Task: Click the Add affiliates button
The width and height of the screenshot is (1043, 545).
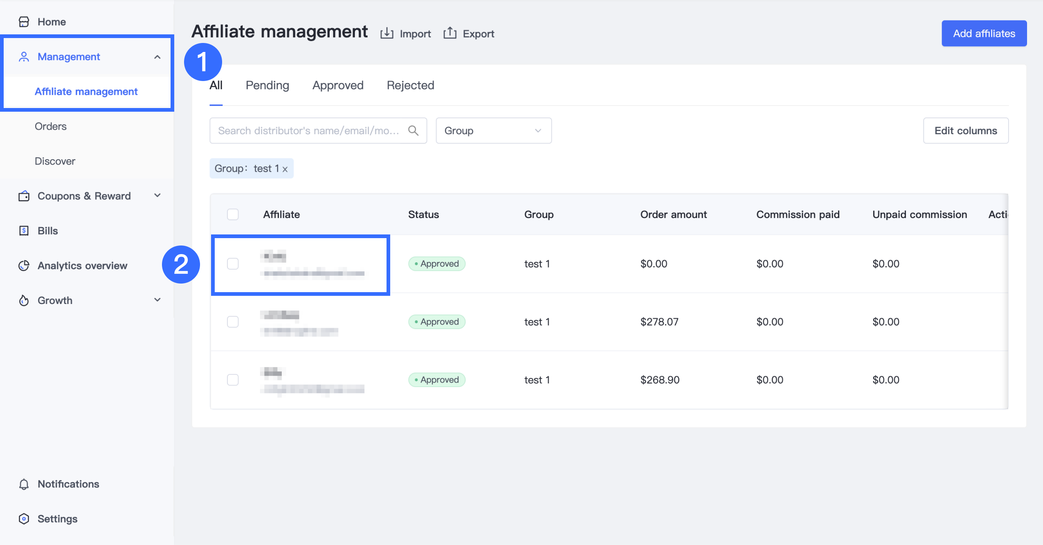Action: [x=984, y=34]
